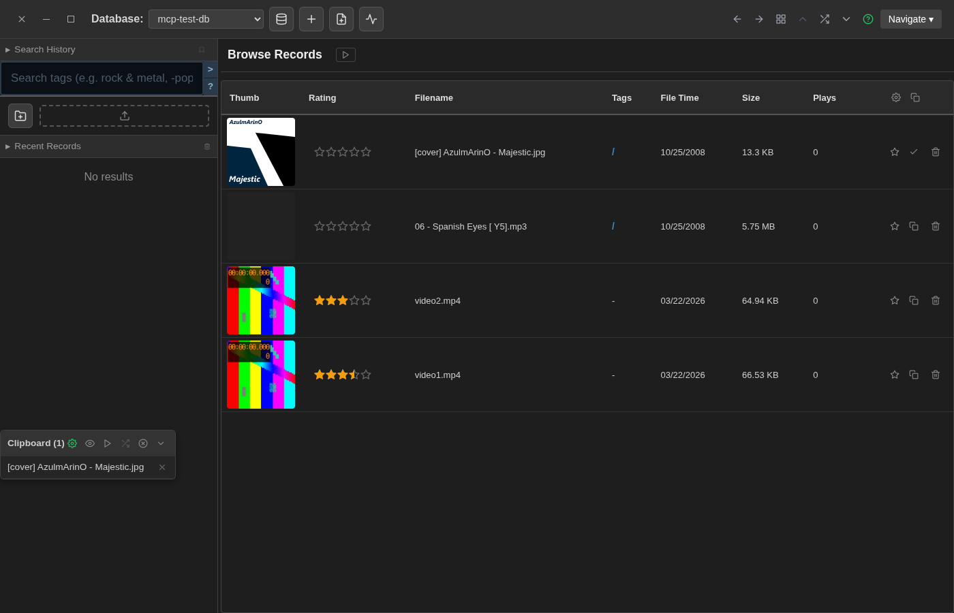Click the shuffle icon in the top-right navigation
Viewport: 954px width, 613px height.
[825, 19]
